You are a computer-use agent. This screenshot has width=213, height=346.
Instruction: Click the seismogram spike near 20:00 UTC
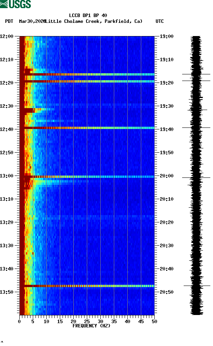point(196,177)
